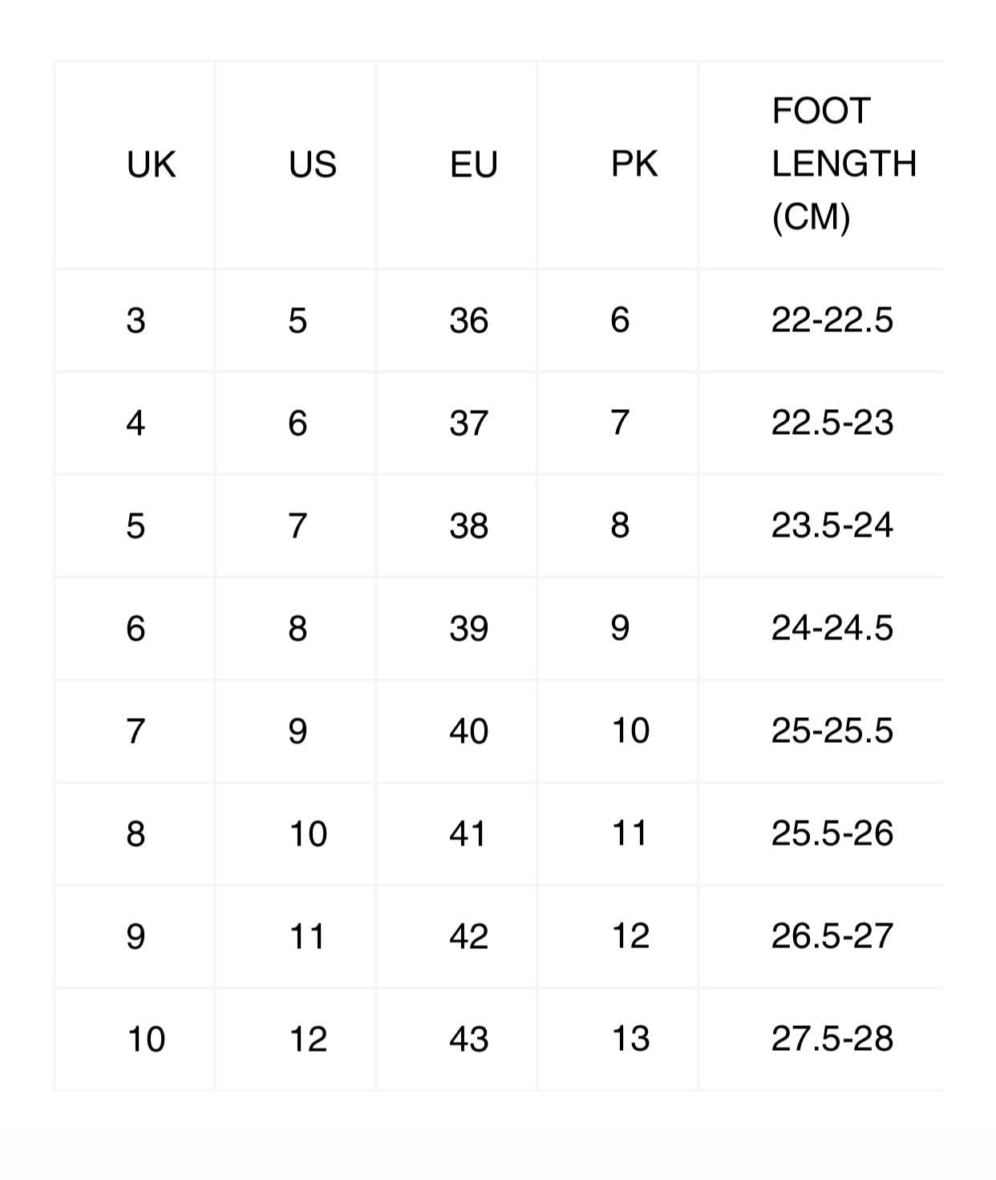Select UK size 10 cell
This screenshot has width=996, height=1180.
click(146, 1040)
